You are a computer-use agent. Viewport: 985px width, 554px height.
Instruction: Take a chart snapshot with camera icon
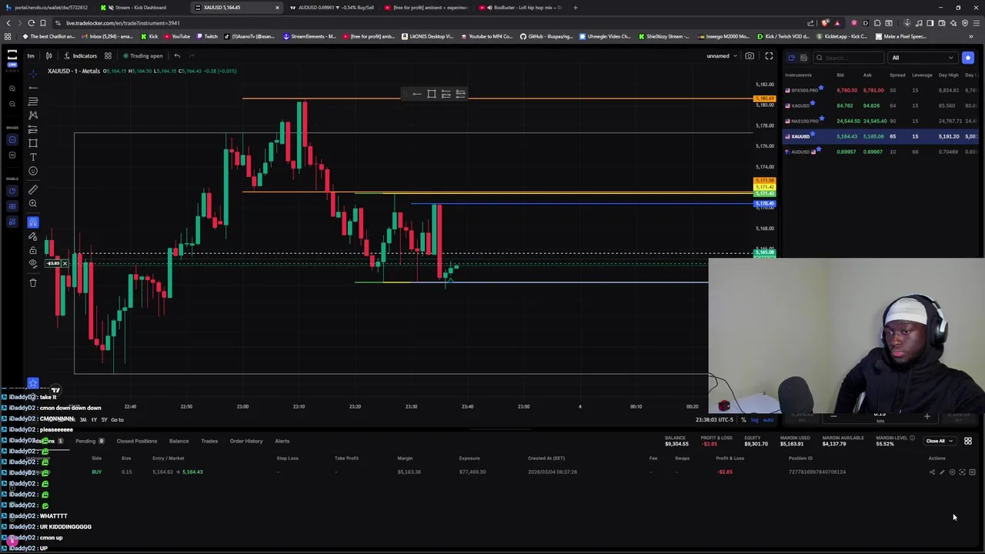(x=750, y=55)
